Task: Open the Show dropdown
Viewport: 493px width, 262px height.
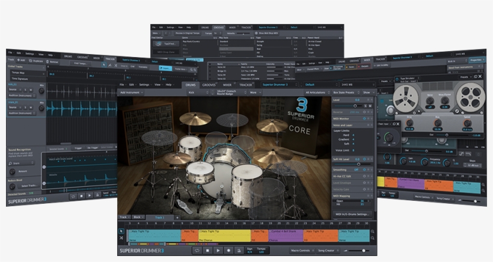Action: (368, 93)
